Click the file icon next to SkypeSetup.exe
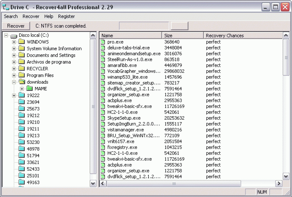 click(x=103, y=118)
